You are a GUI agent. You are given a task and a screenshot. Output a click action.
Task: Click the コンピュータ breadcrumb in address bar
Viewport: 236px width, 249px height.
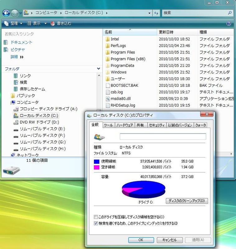46,13
